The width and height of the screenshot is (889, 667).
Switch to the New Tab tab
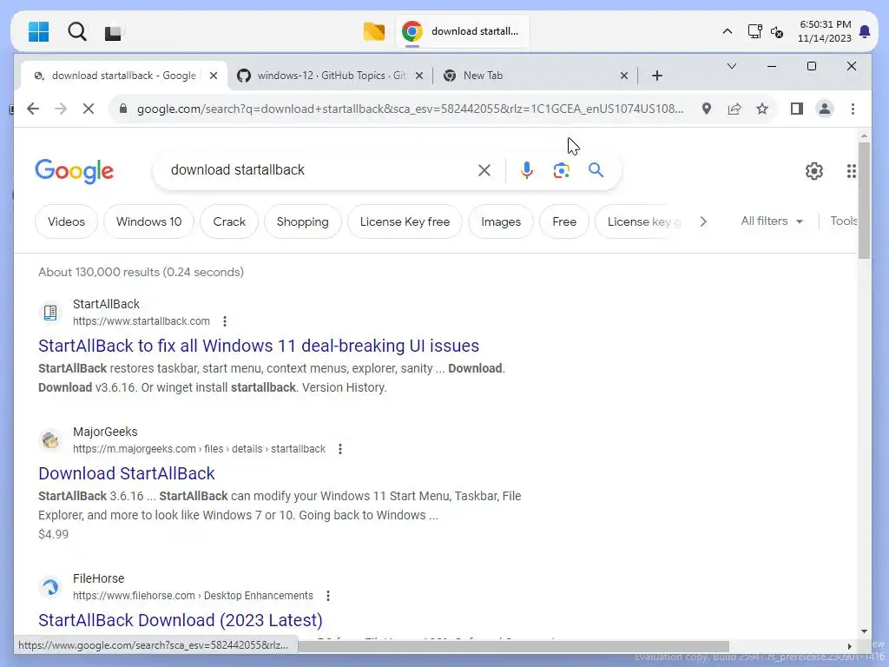coord(483,76)
